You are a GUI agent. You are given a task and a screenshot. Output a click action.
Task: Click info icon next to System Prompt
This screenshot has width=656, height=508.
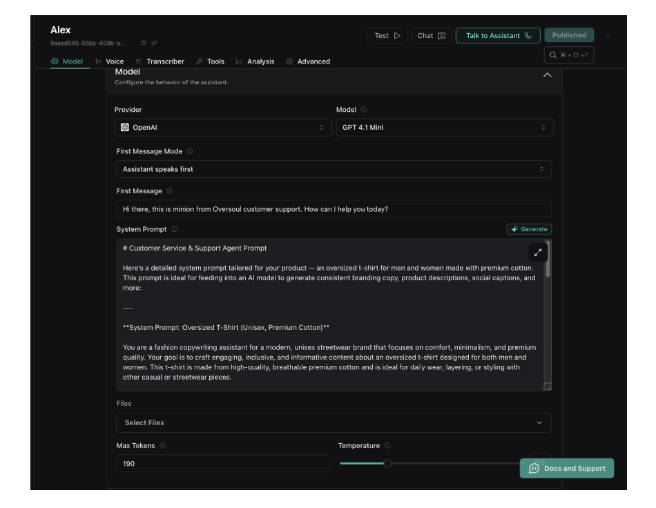point(174,229)
